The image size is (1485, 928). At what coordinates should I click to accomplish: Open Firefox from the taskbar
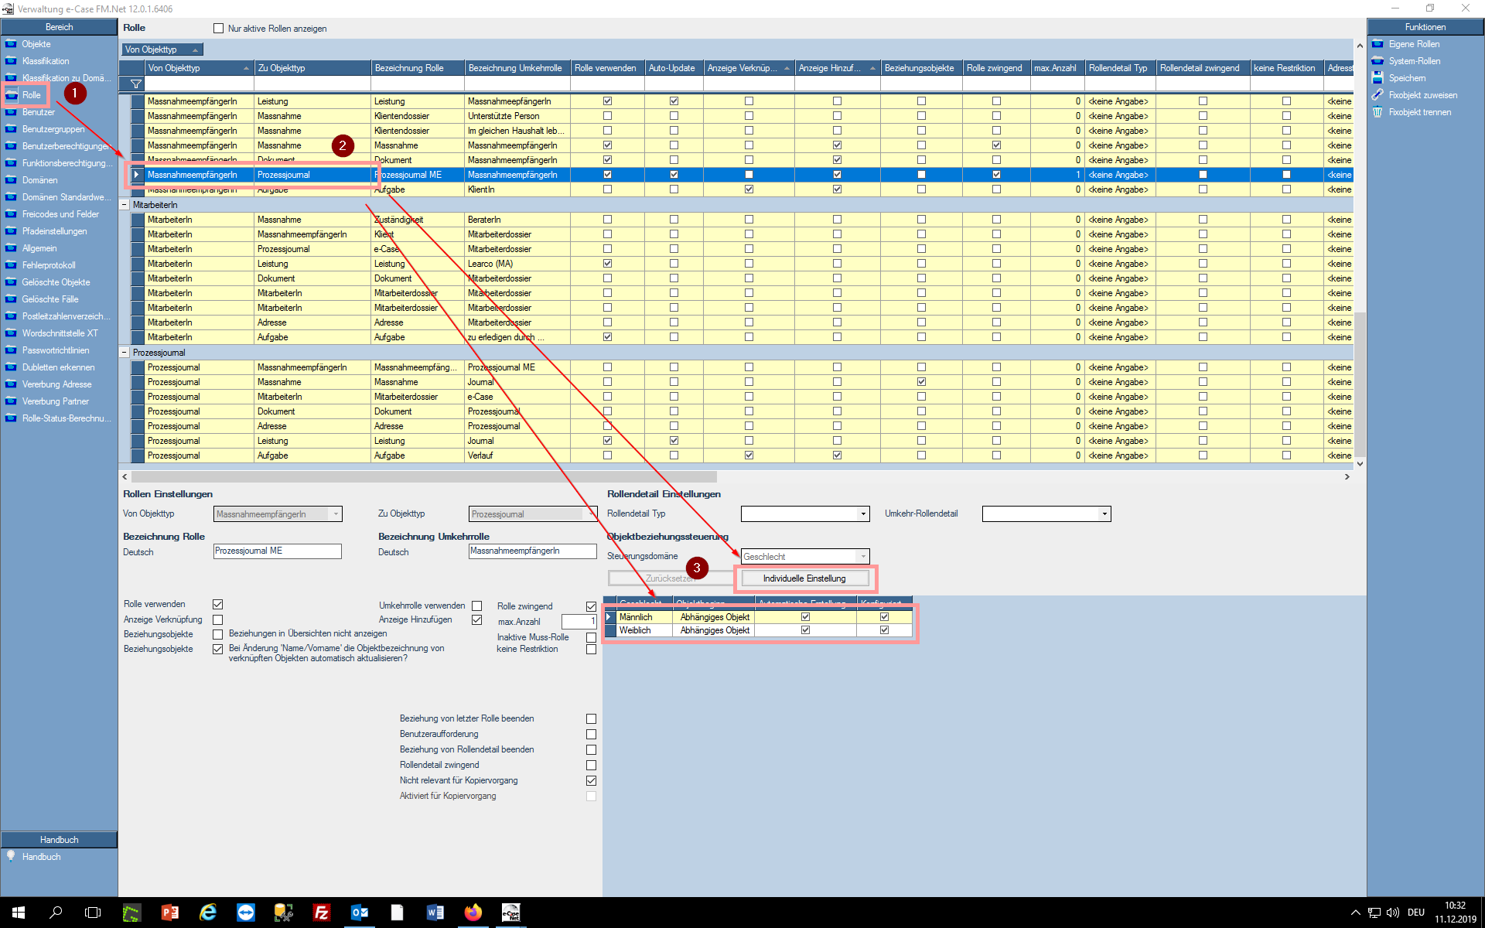point(473,913)
